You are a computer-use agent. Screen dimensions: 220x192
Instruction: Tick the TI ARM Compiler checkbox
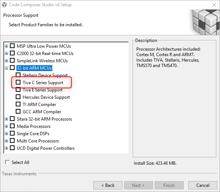(x=18, y=104)
